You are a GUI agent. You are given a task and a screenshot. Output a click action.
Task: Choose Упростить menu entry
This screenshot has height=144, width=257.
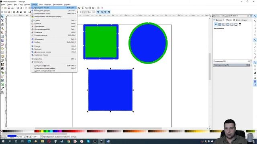(54, 59)
